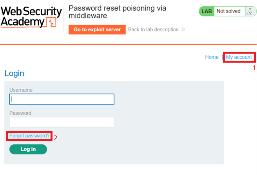Click the red annotation number 2
This screenshot has width=257, height=175.
point(56,138)
